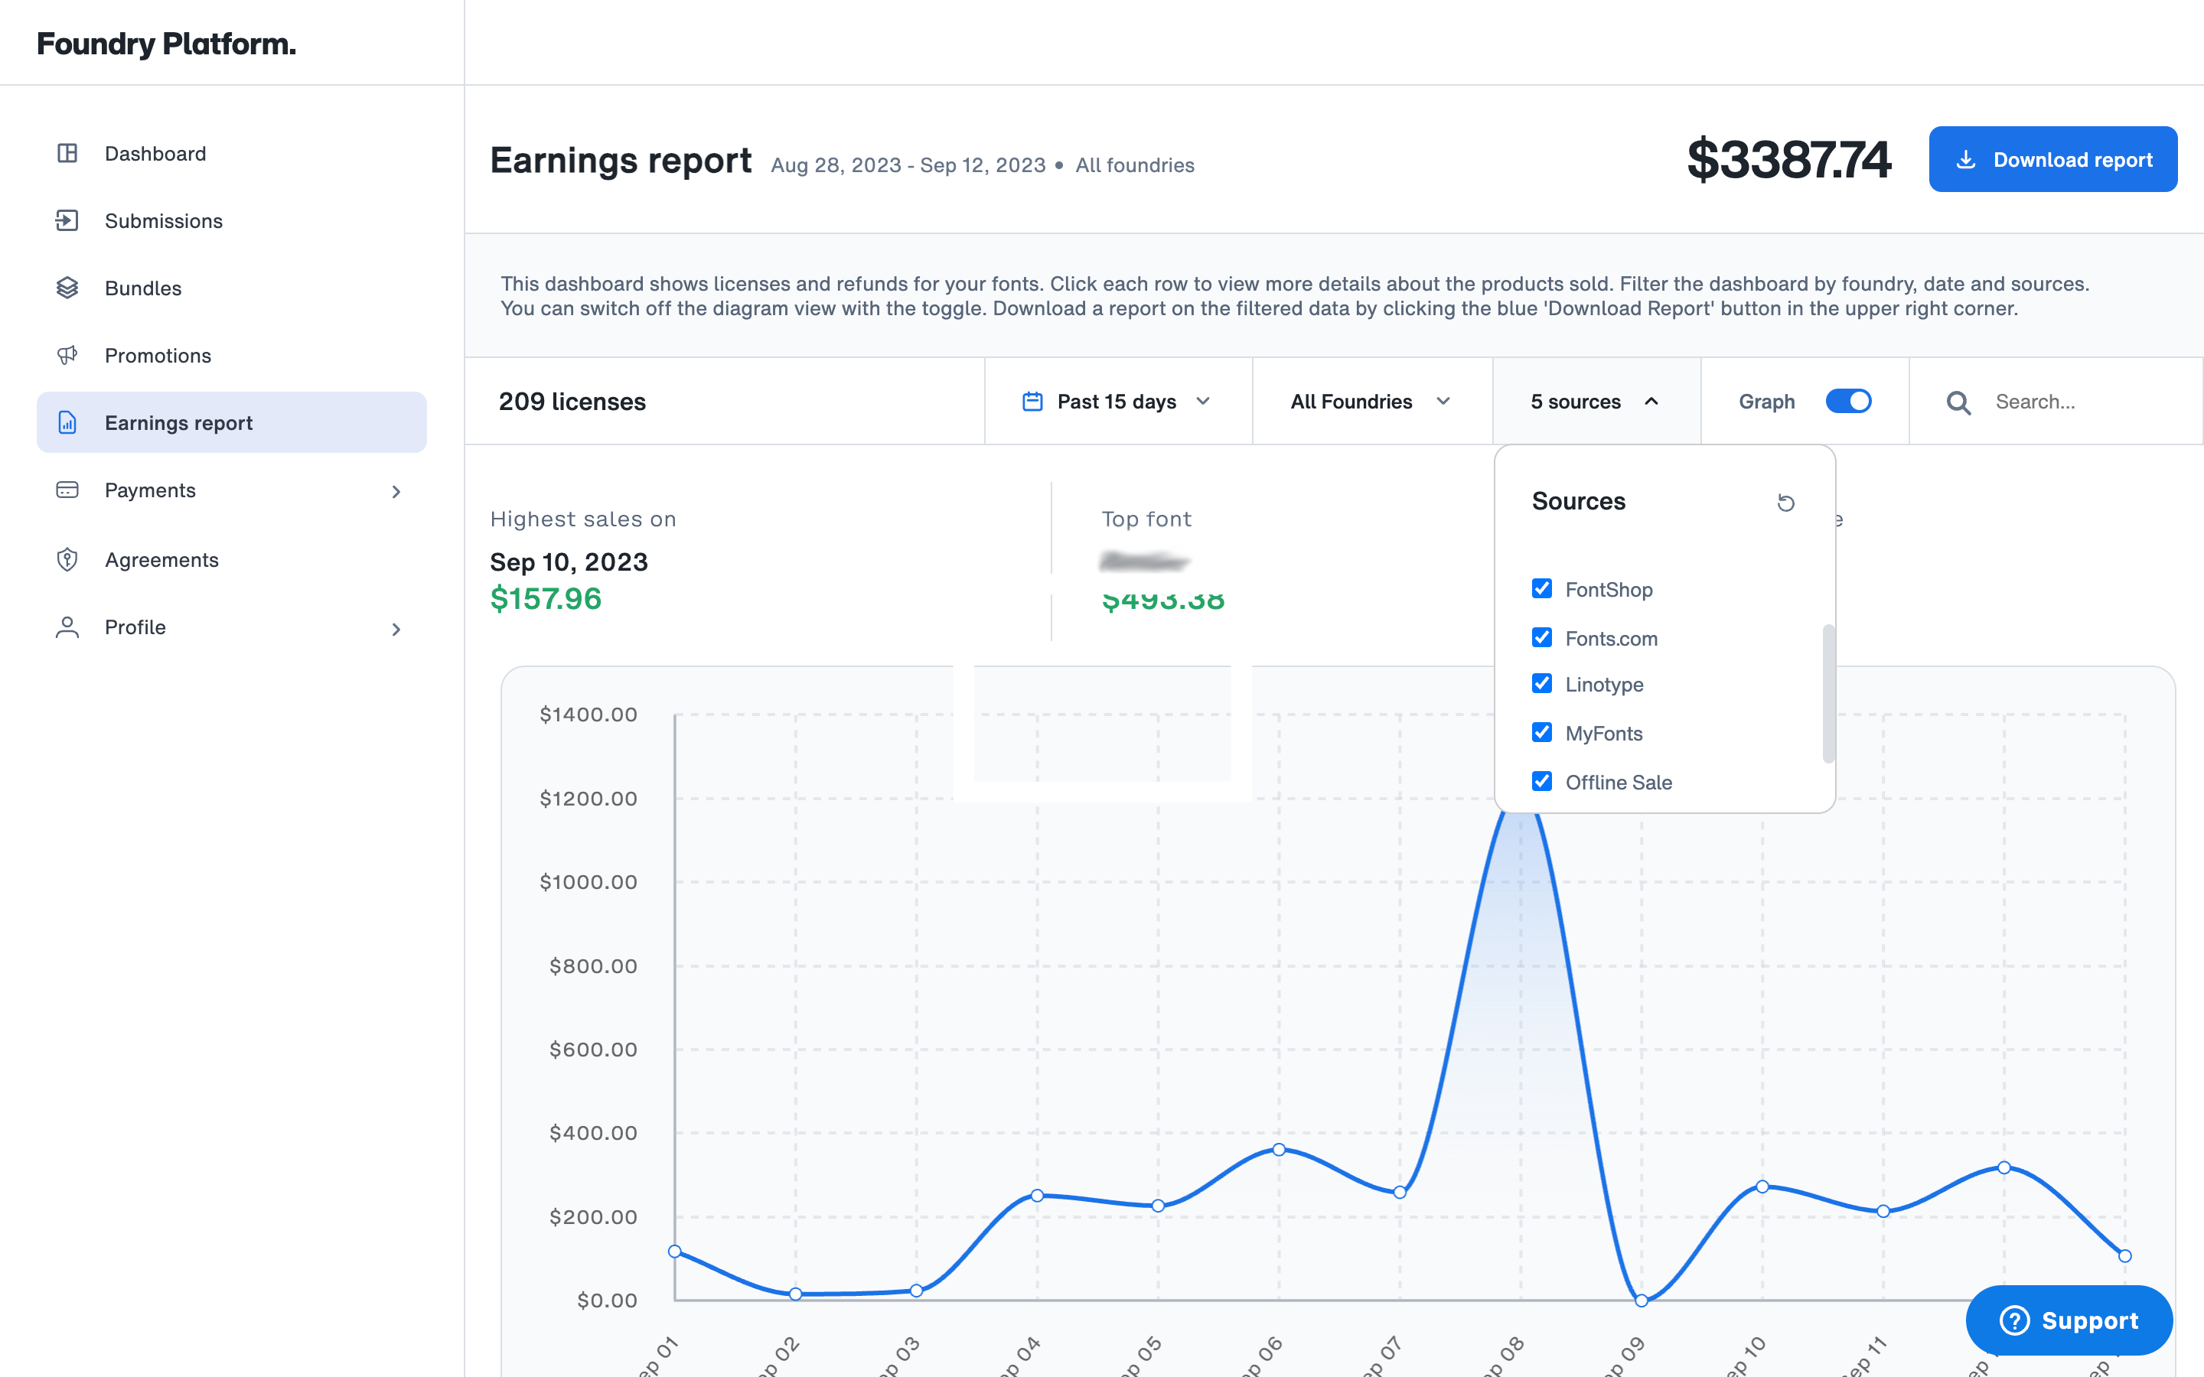Click the Submissions arrow icon
2204x1377 pixels.
point(67,220)
